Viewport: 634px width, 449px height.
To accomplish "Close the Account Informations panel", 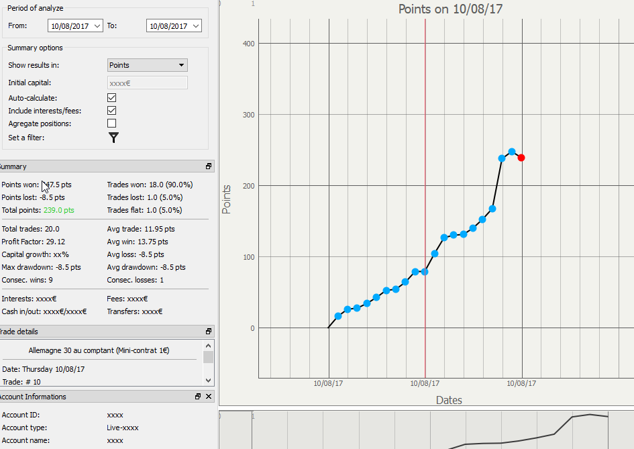I will point(209,397).
